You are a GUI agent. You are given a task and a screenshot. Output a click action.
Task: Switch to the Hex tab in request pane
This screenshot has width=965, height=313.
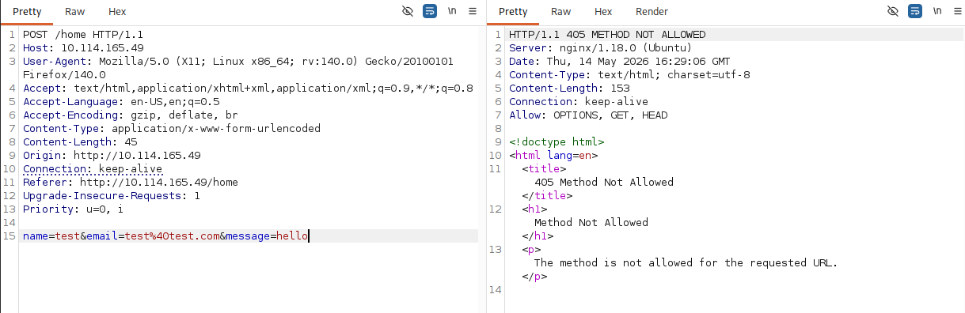point(117,12)
